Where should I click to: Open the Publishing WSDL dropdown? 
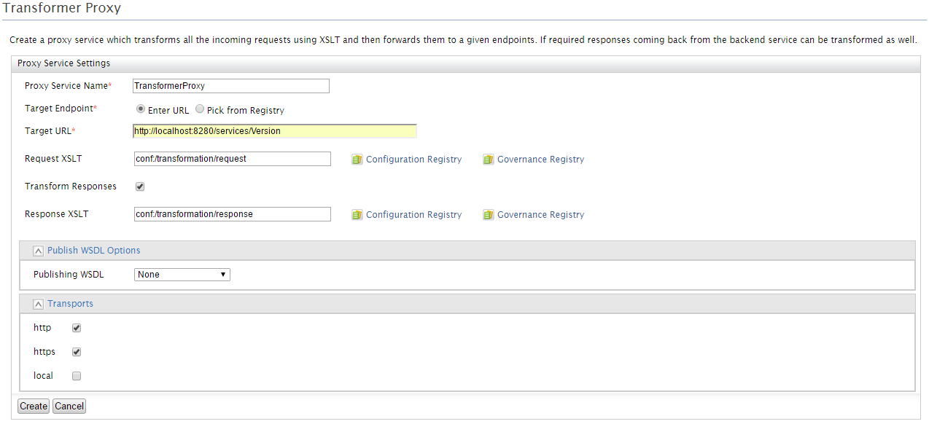[x=182, y=275]
